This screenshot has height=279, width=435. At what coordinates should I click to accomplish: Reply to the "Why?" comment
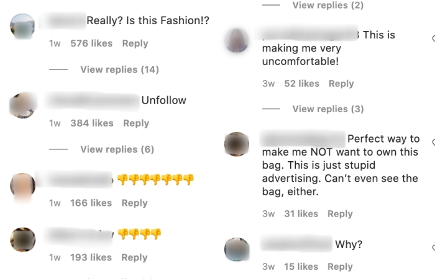[x=340, y=267]
